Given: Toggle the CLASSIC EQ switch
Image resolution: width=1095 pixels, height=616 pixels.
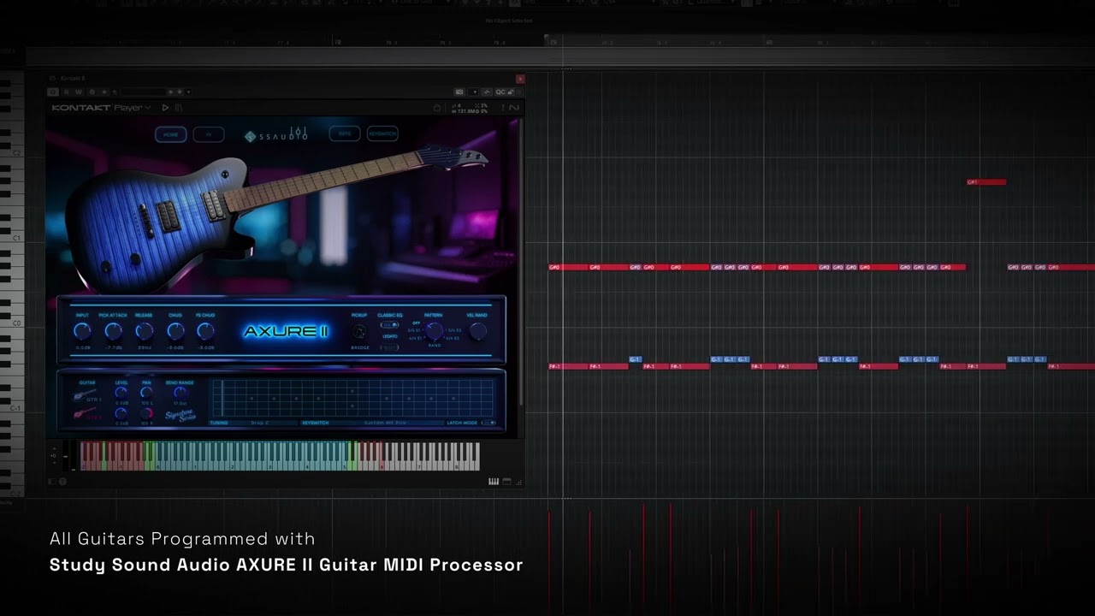Looking at the screenshot, I should tap(389, 325).
